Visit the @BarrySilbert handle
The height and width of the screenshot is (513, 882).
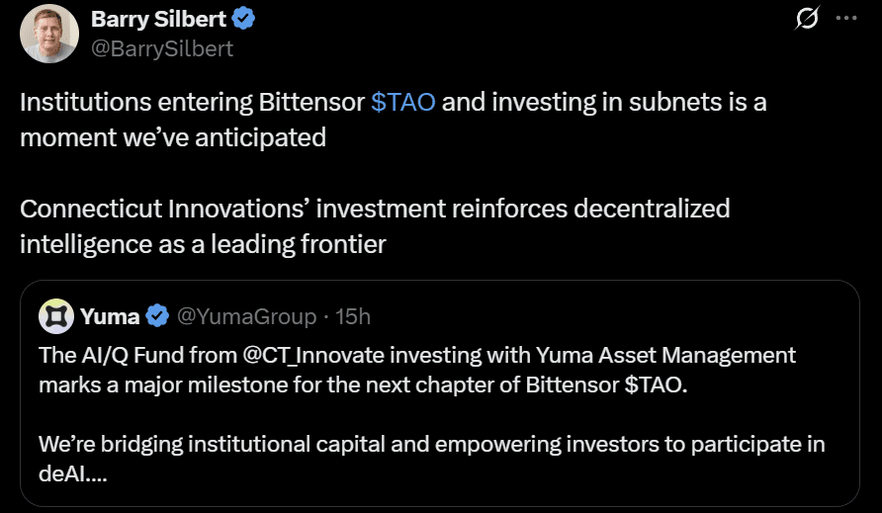click(x=162, y=47)
